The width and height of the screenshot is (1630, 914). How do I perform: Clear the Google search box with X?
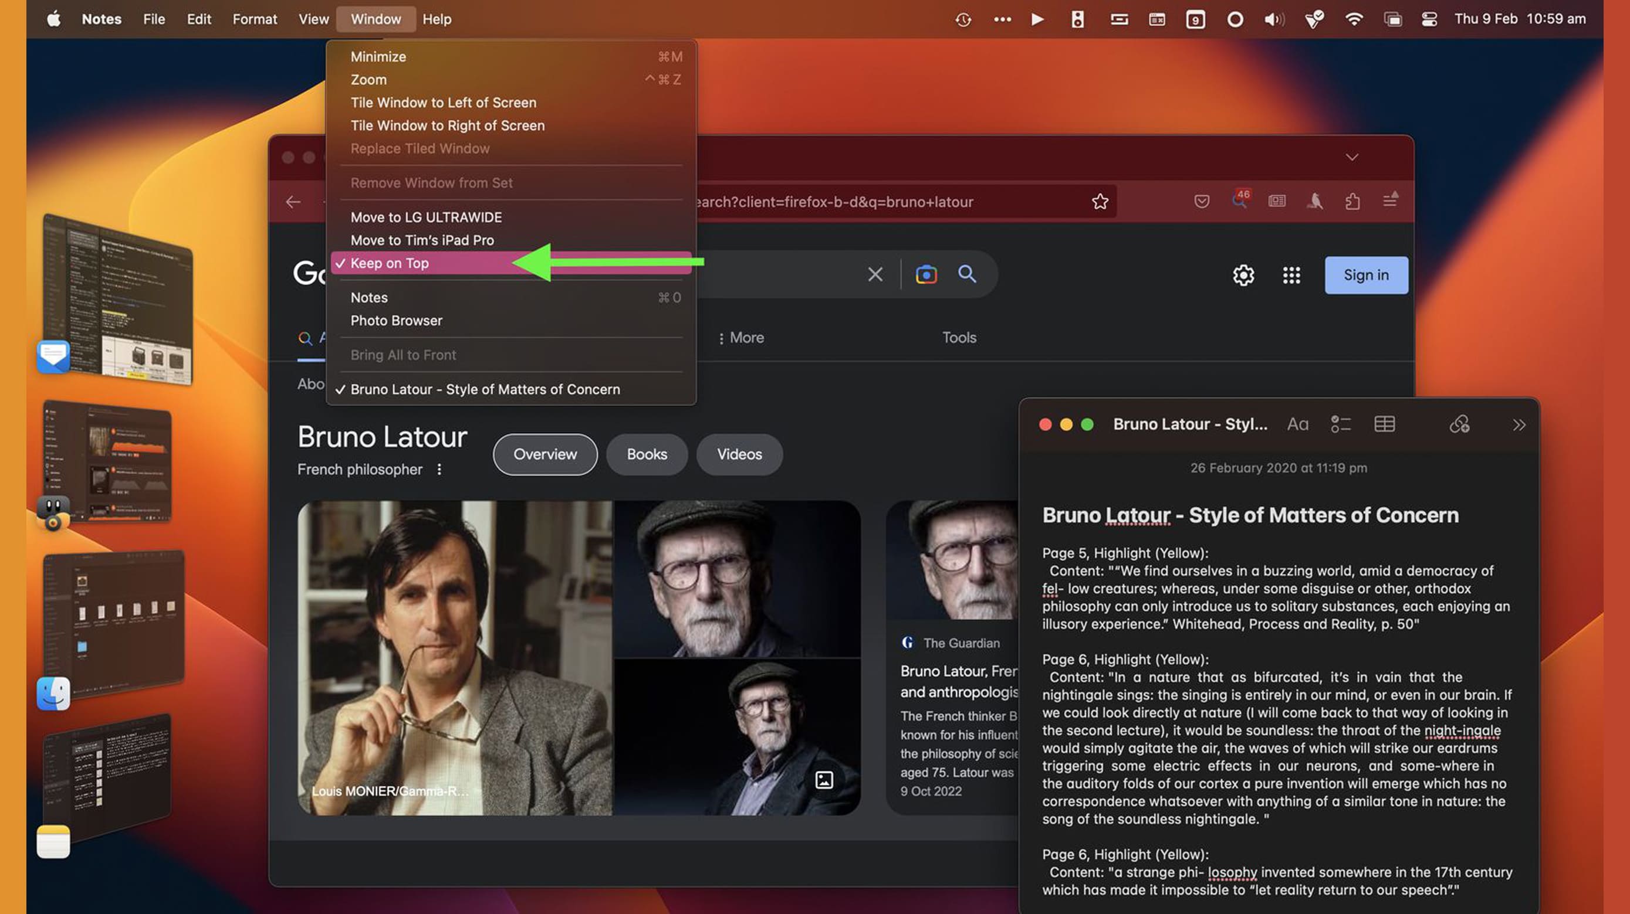click(x=875, y=274)
